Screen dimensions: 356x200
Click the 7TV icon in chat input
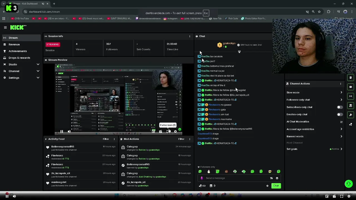(271, 178)
